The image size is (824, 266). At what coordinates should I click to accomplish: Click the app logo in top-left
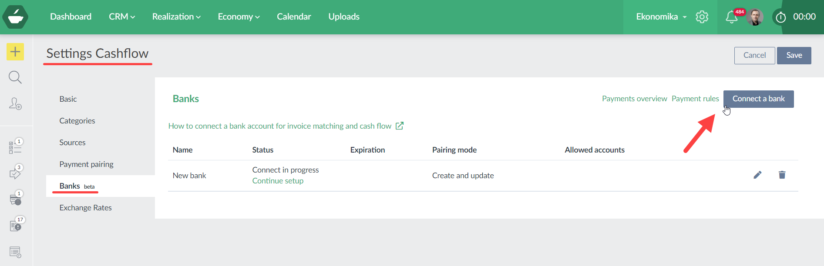15,17
